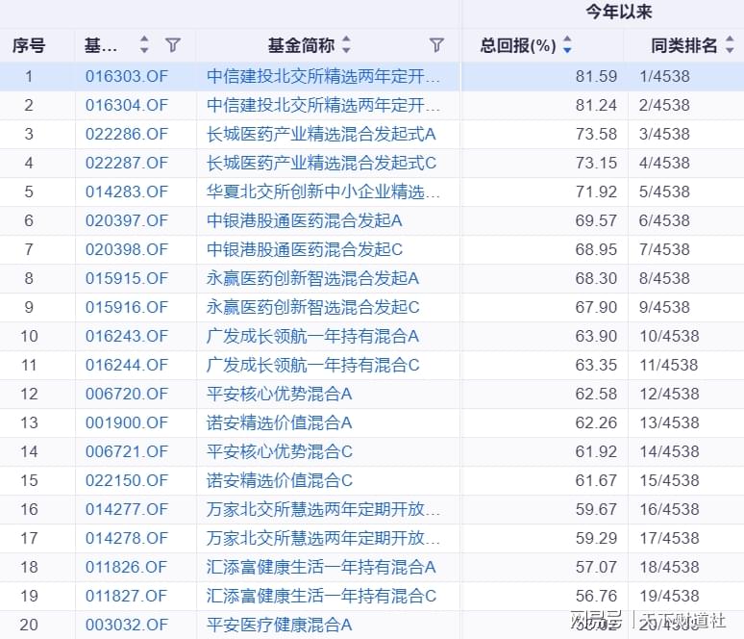Open fund 长城医药产业精选混合发起式A
The width and height of the screenshot is (744, 639).
321,134
